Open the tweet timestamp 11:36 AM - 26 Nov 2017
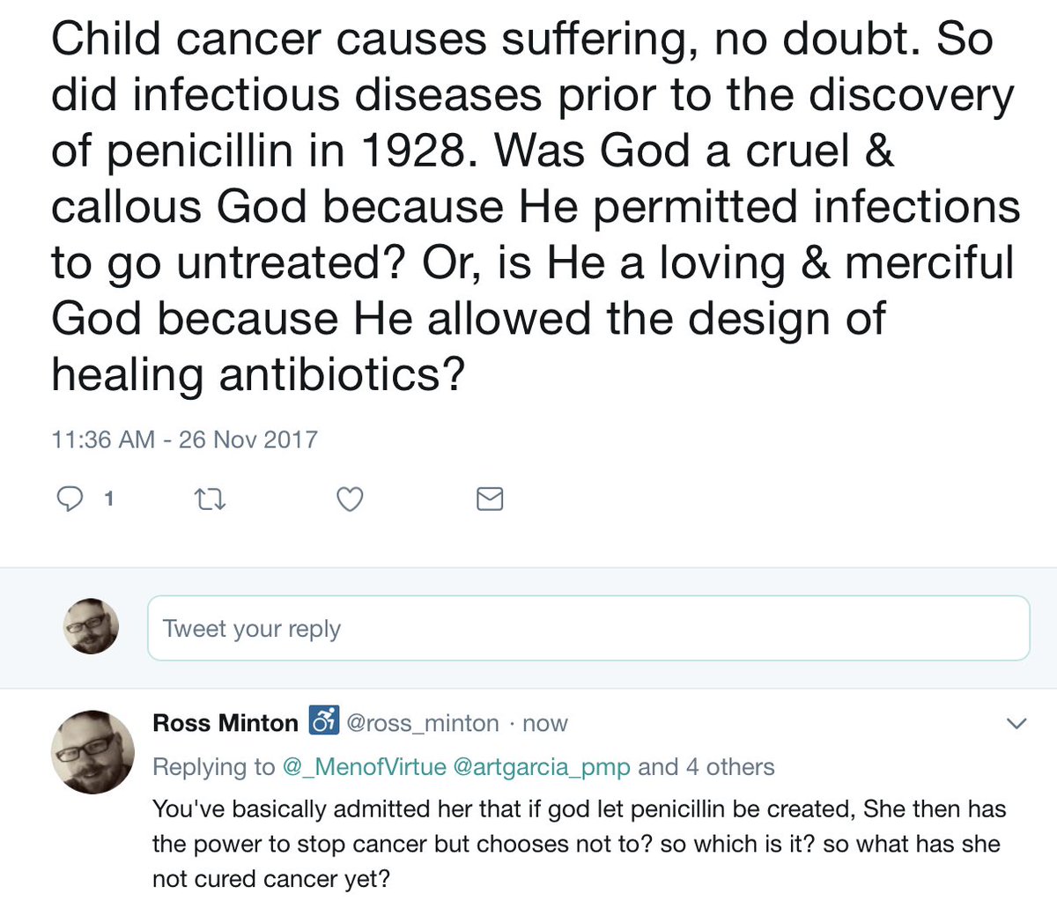1057x908 pixels. click(185, 439)
